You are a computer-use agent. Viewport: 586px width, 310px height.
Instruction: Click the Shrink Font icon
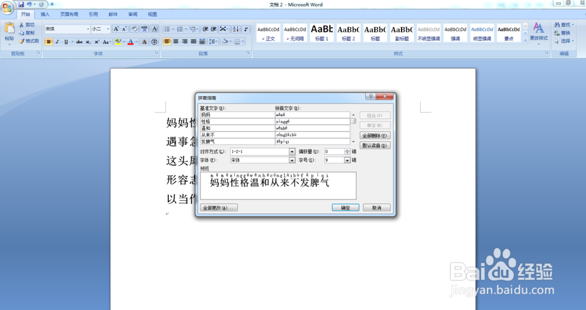(124, 29)
